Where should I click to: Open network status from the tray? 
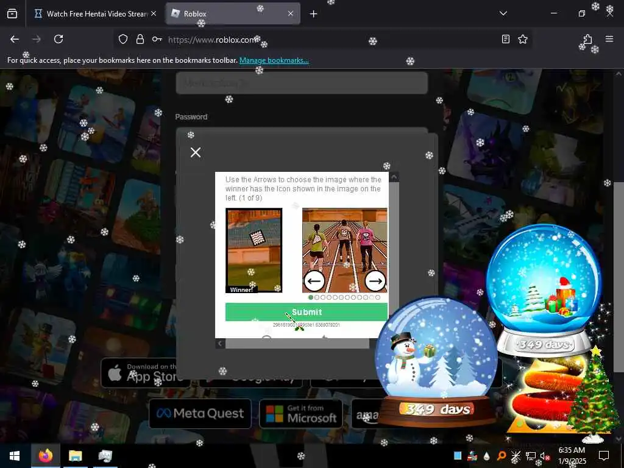pos(530,456)
